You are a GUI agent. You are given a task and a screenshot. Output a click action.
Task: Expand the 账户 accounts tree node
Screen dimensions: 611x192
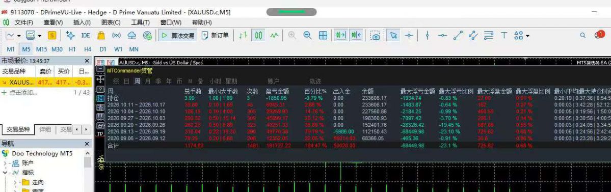pyautogui.click(x=6, y=163)
